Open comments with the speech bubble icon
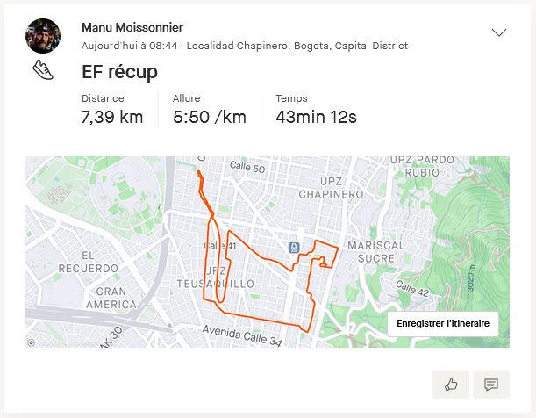 491,384
